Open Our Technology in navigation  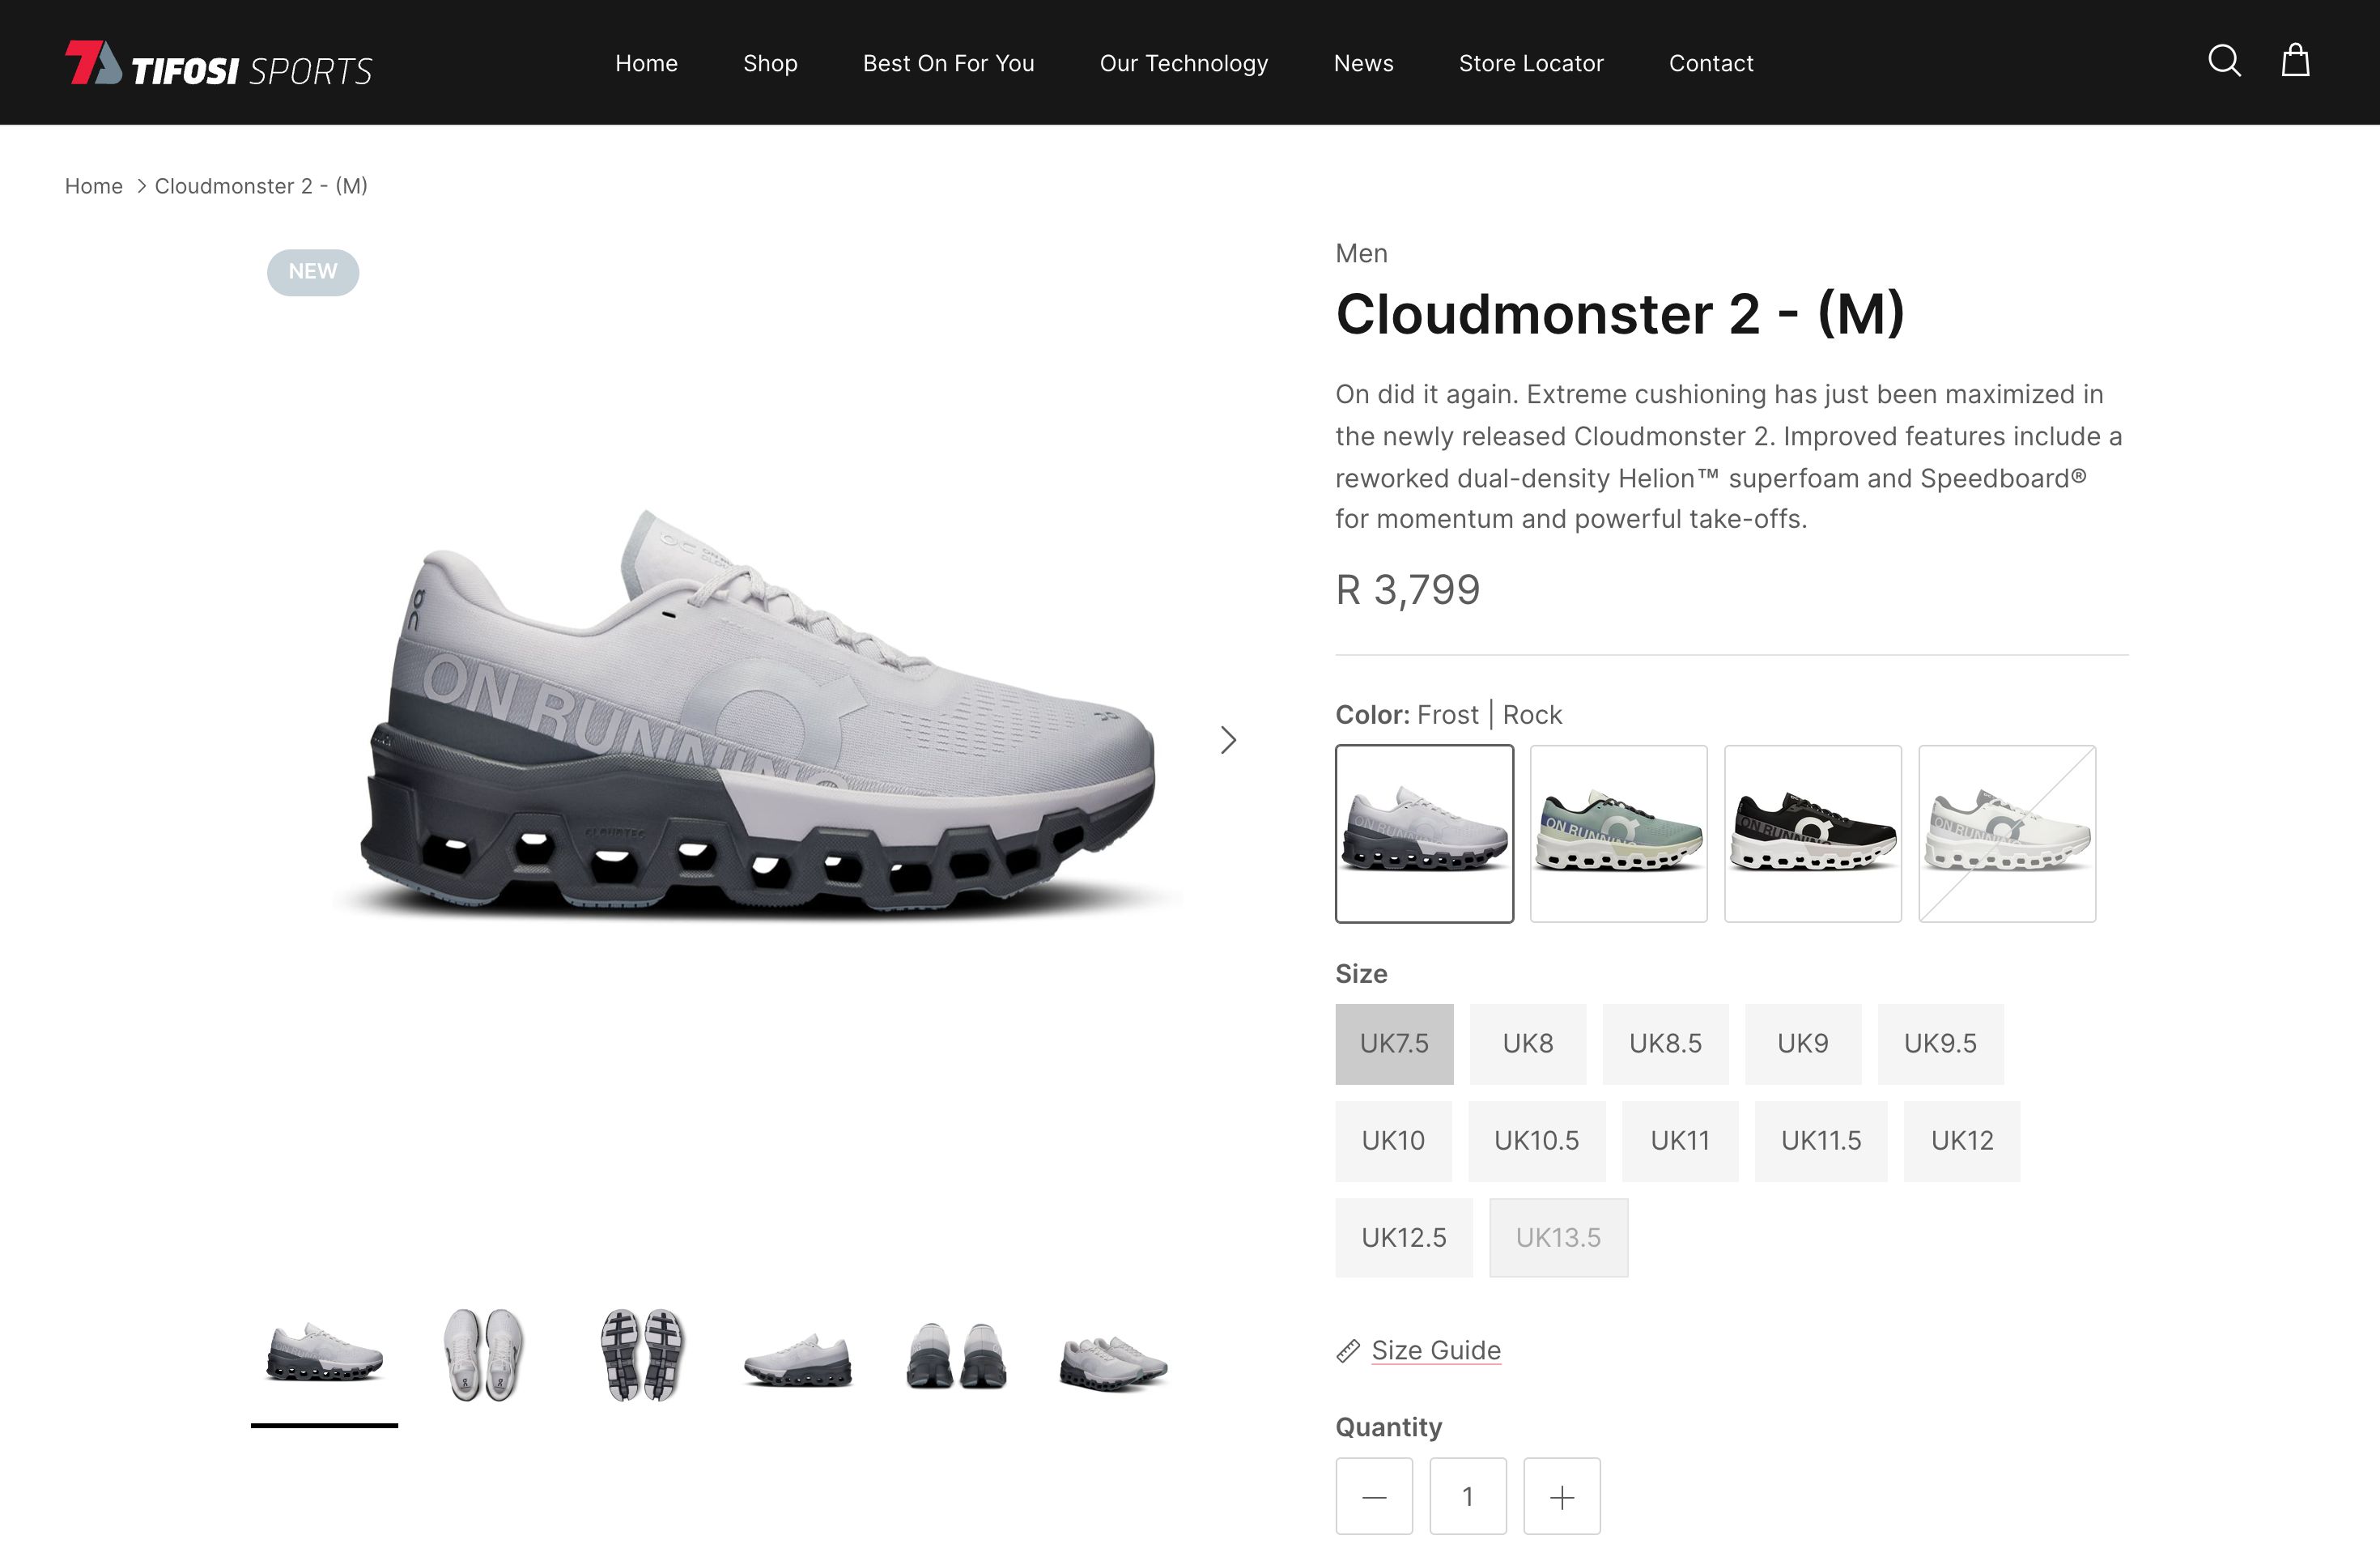1184,63
